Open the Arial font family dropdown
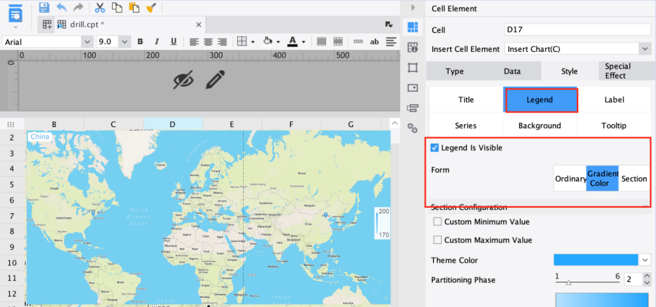Viewport: 656px width, 307px height. coord(87,42)
